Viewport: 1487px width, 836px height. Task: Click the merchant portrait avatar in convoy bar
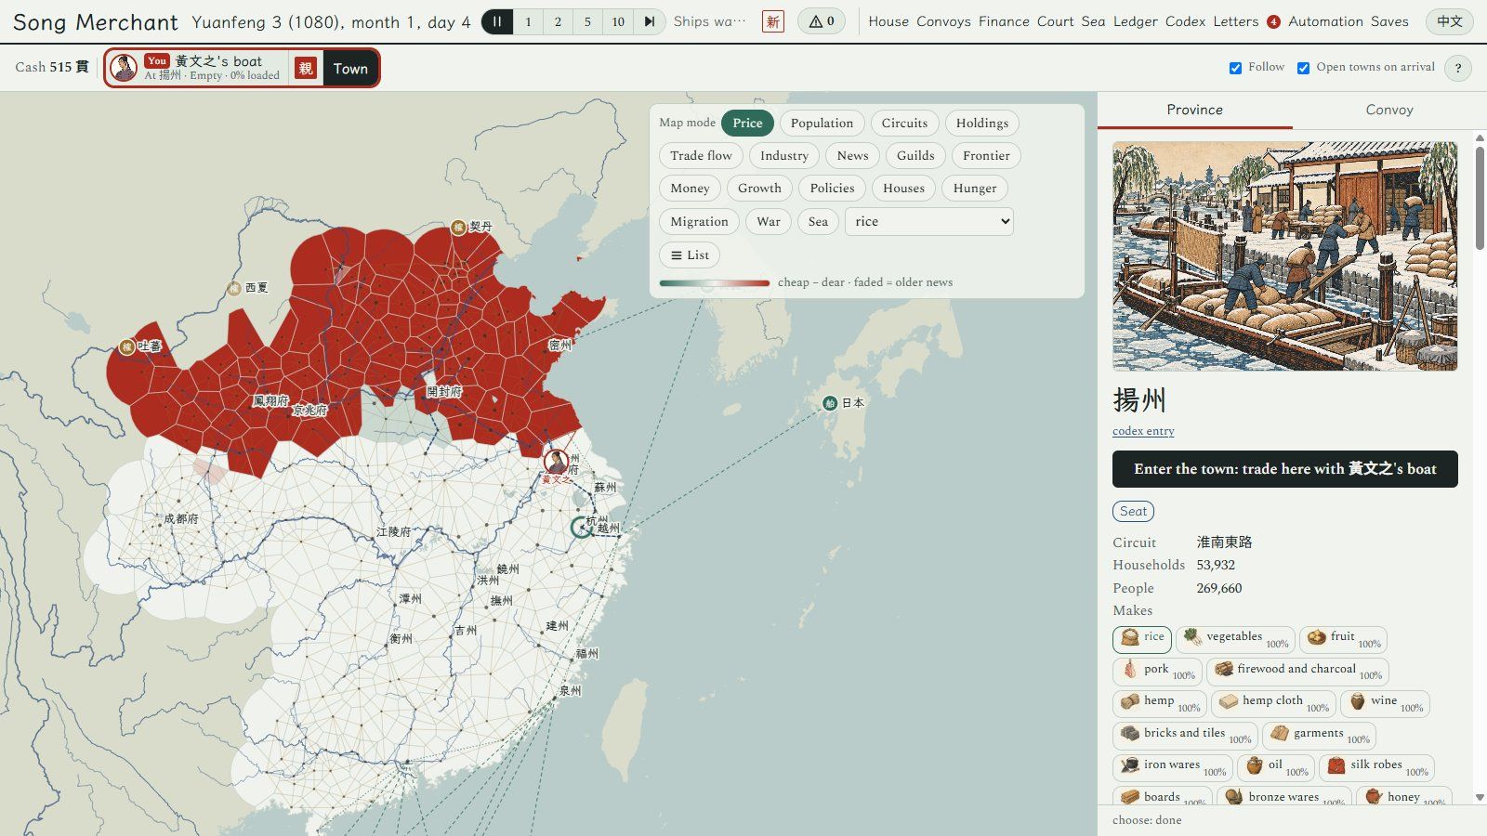tap(124, 68)
